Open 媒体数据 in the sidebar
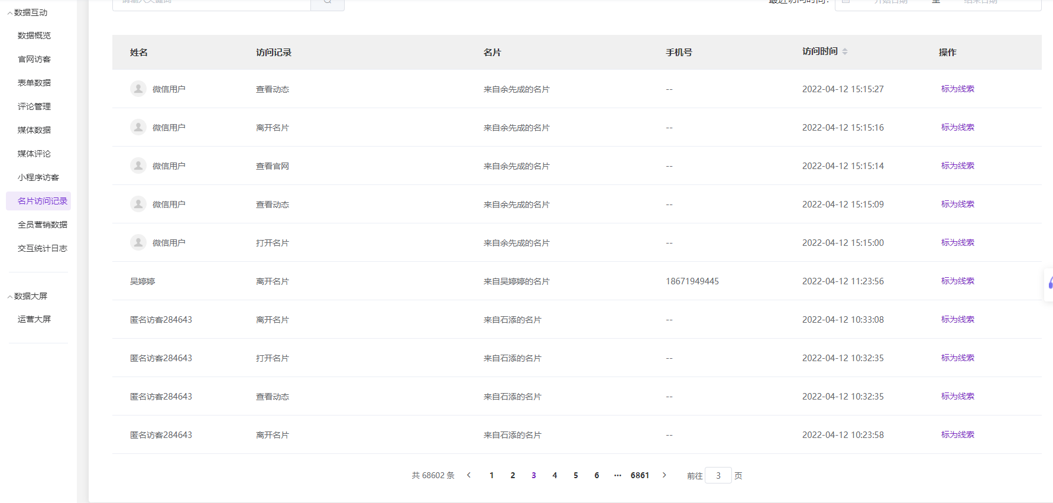The width and height of the screenshot is (1053, 503). (x=34, y=130)
